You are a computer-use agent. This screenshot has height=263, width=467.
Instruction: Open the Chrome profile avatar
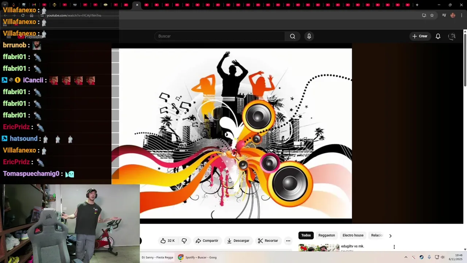453,15
